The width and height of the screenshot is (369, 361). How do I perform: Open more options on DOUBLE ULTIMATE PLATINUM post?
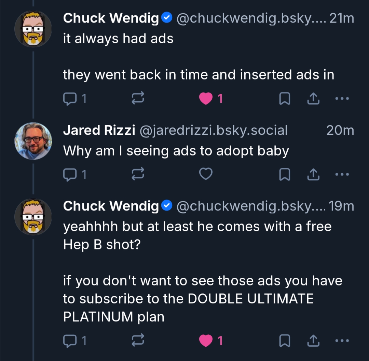coord(342,340)
